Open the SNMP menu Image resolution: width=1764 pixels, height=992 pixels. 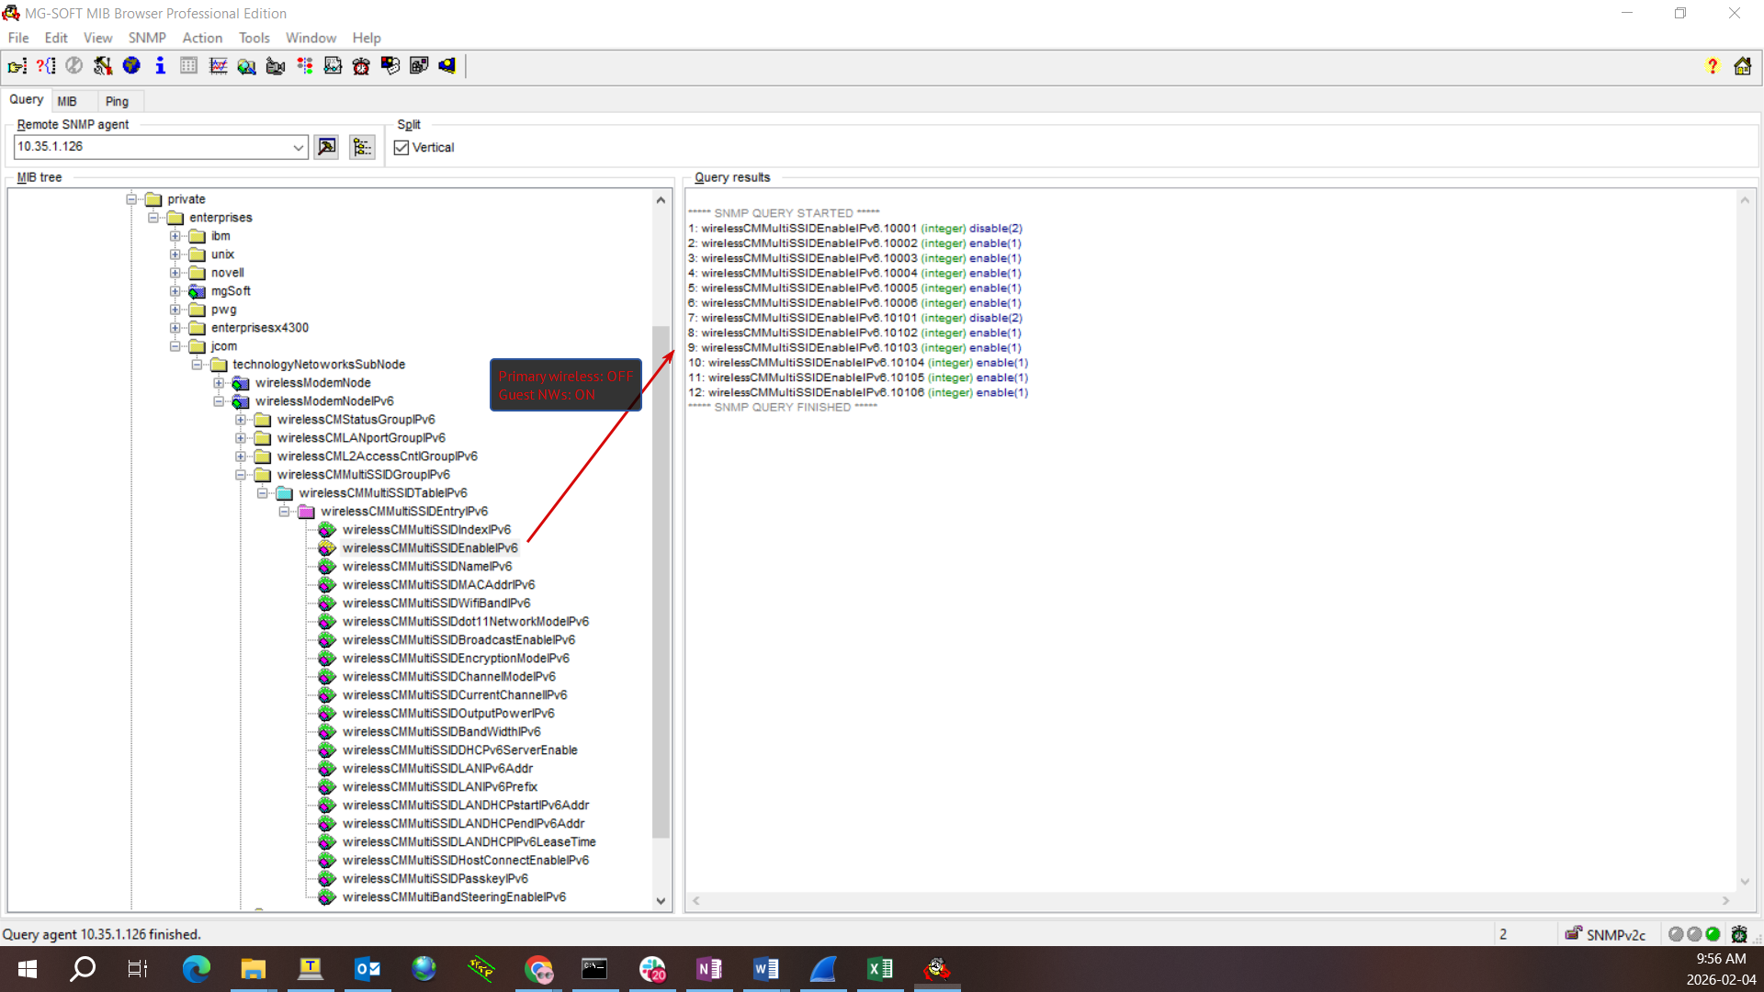tap(147, 38)
